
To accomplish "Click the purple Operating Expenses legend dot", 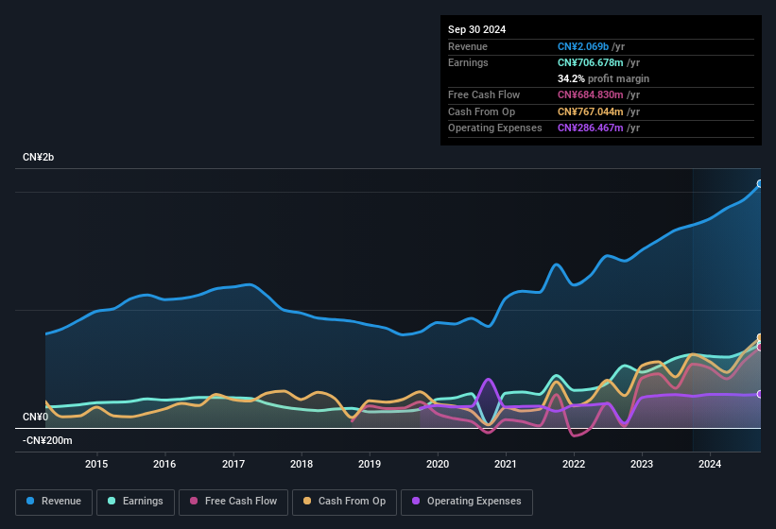I will pyautogui.click(x=416, y=502).
